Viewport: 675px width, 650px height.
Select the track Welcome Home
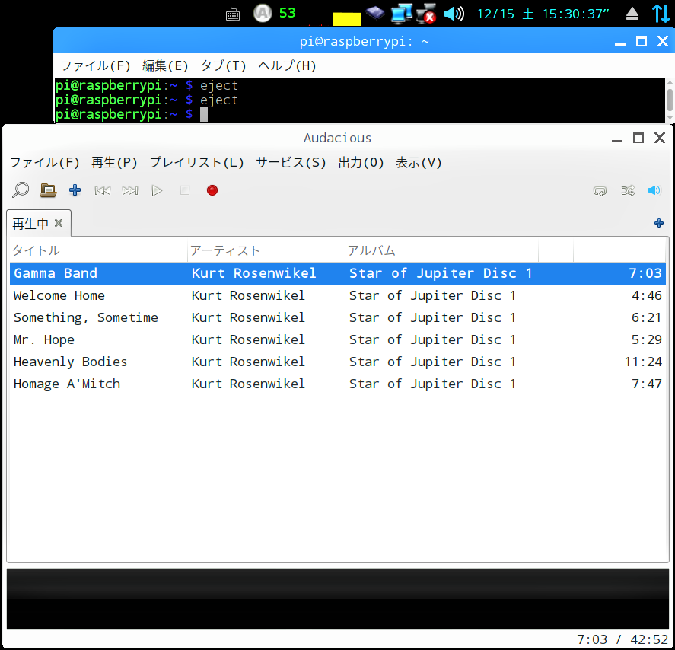coord(338,296)
